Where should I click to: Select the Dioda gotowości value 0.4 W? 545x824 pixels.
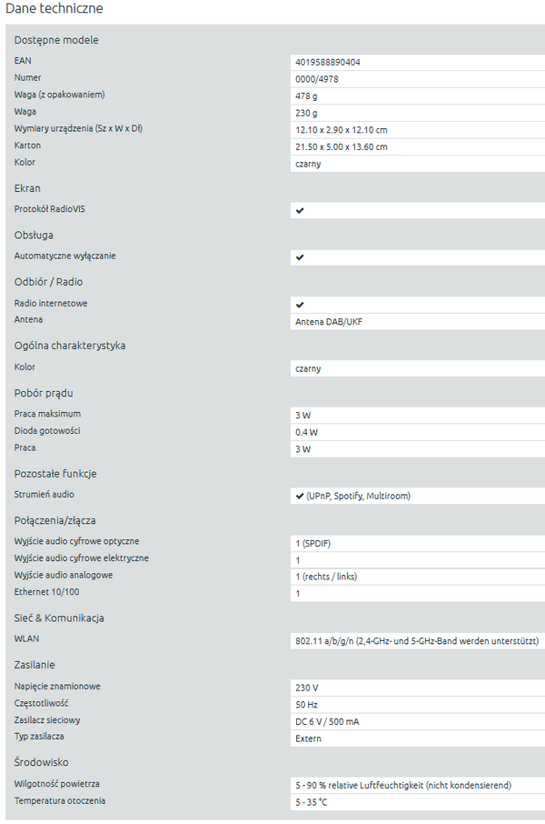(x=306, y=432)
